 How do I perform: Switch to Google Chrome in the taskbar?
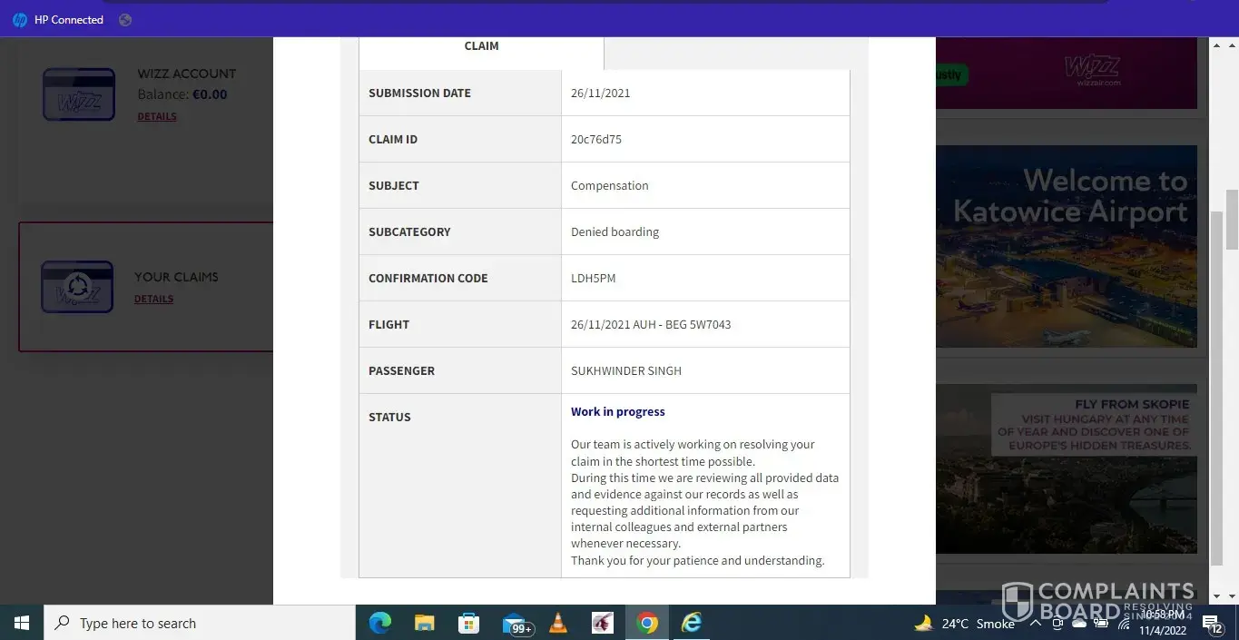coord(647,623)
